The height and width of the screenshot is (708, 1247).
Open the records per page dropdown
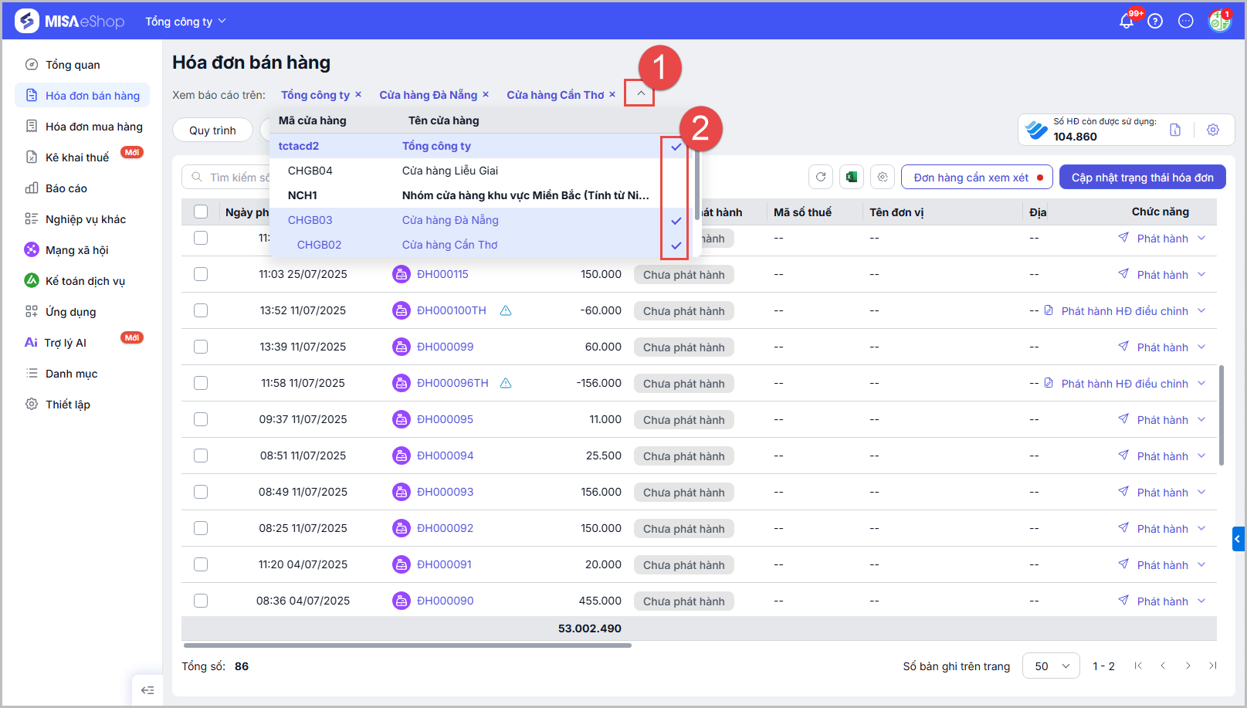tap(1051, 666)
